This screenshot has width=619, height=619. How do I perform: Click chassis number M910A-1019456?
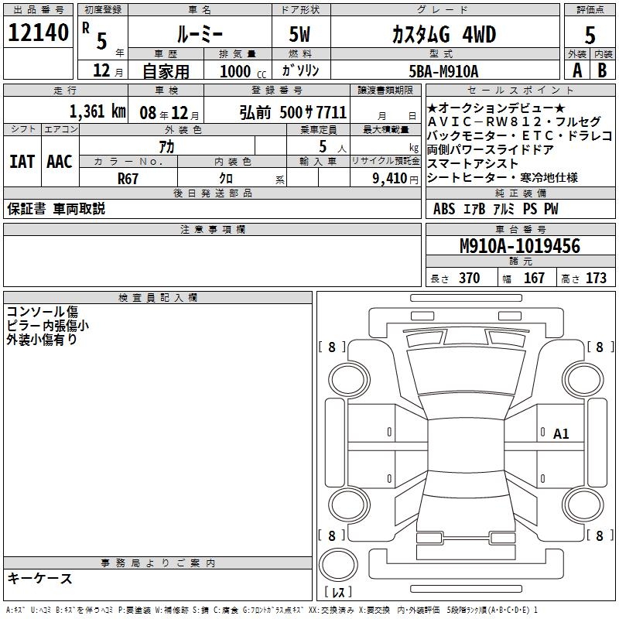point(520,246)
